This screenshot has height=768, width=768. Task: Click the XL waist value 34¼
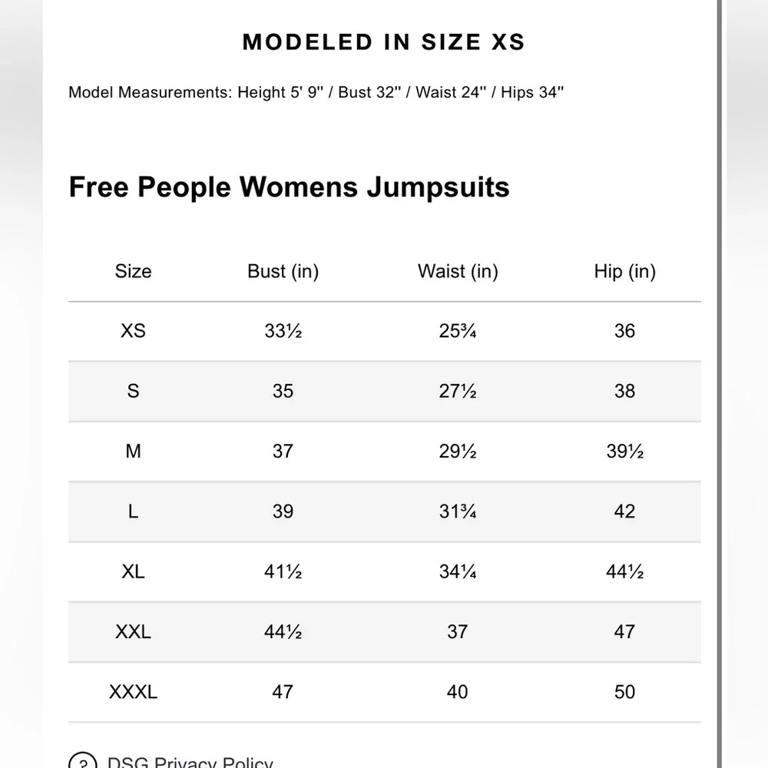(x=458, y=572)
